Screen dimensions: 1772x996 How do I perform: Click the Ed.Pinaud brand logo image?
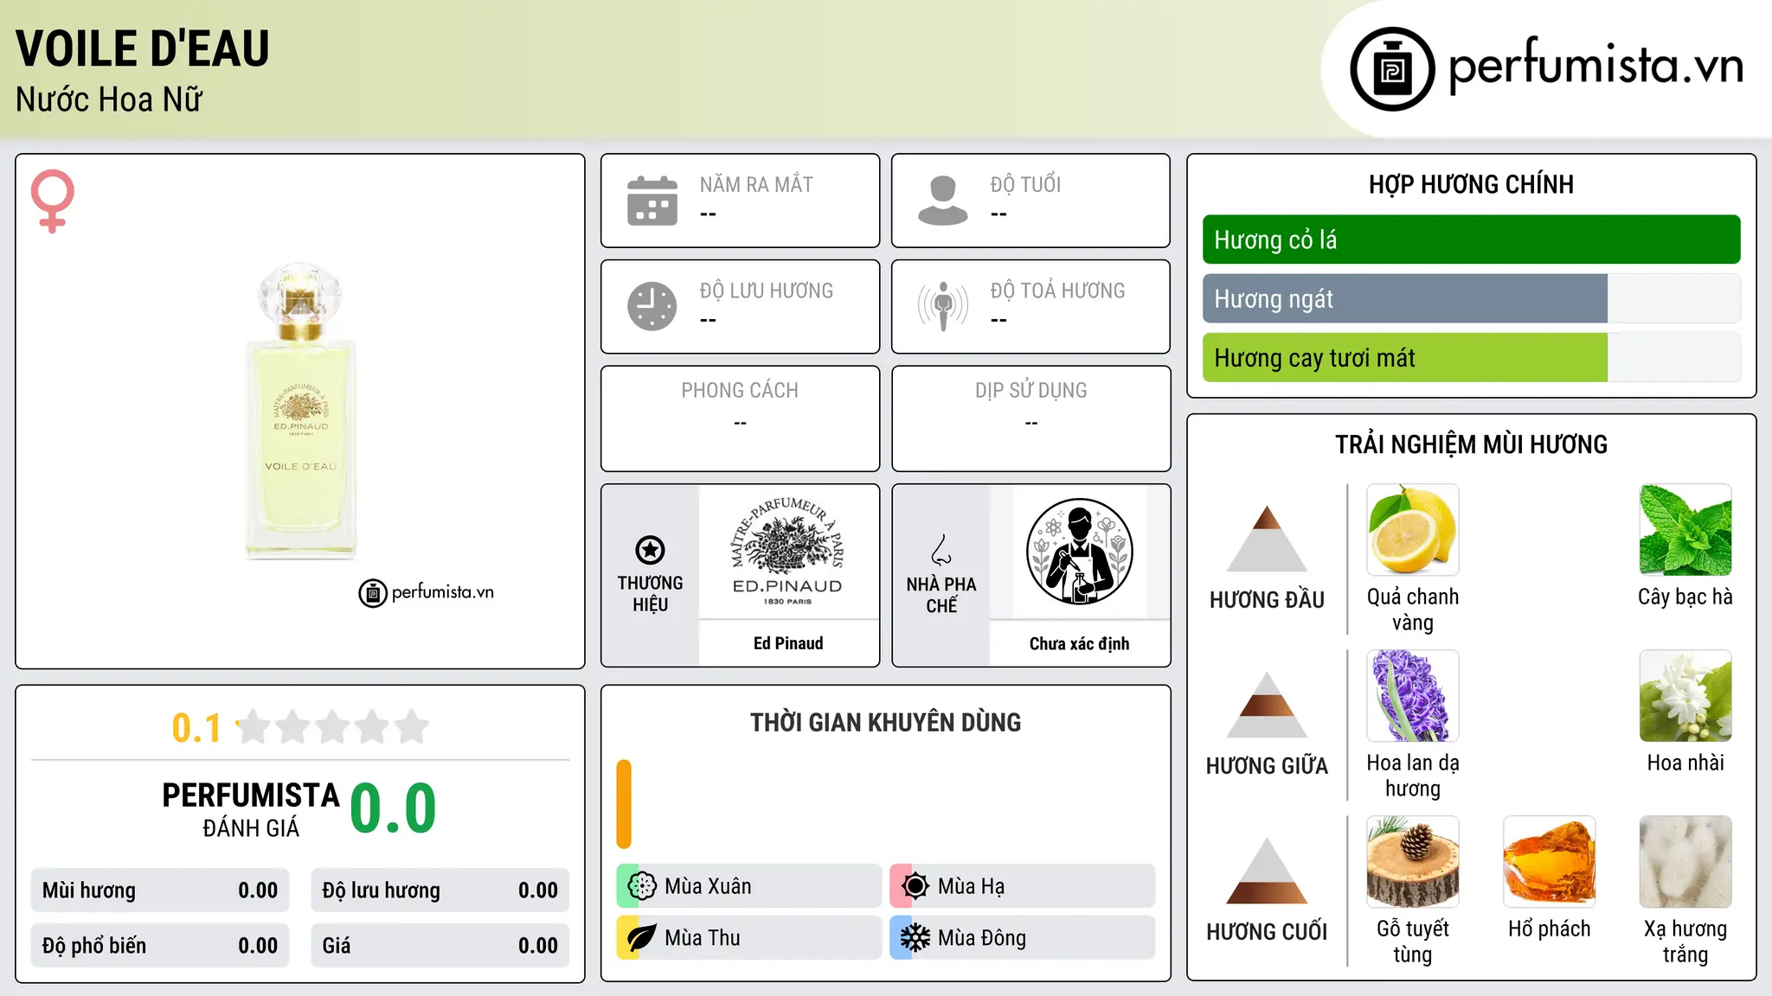point(787,552)
